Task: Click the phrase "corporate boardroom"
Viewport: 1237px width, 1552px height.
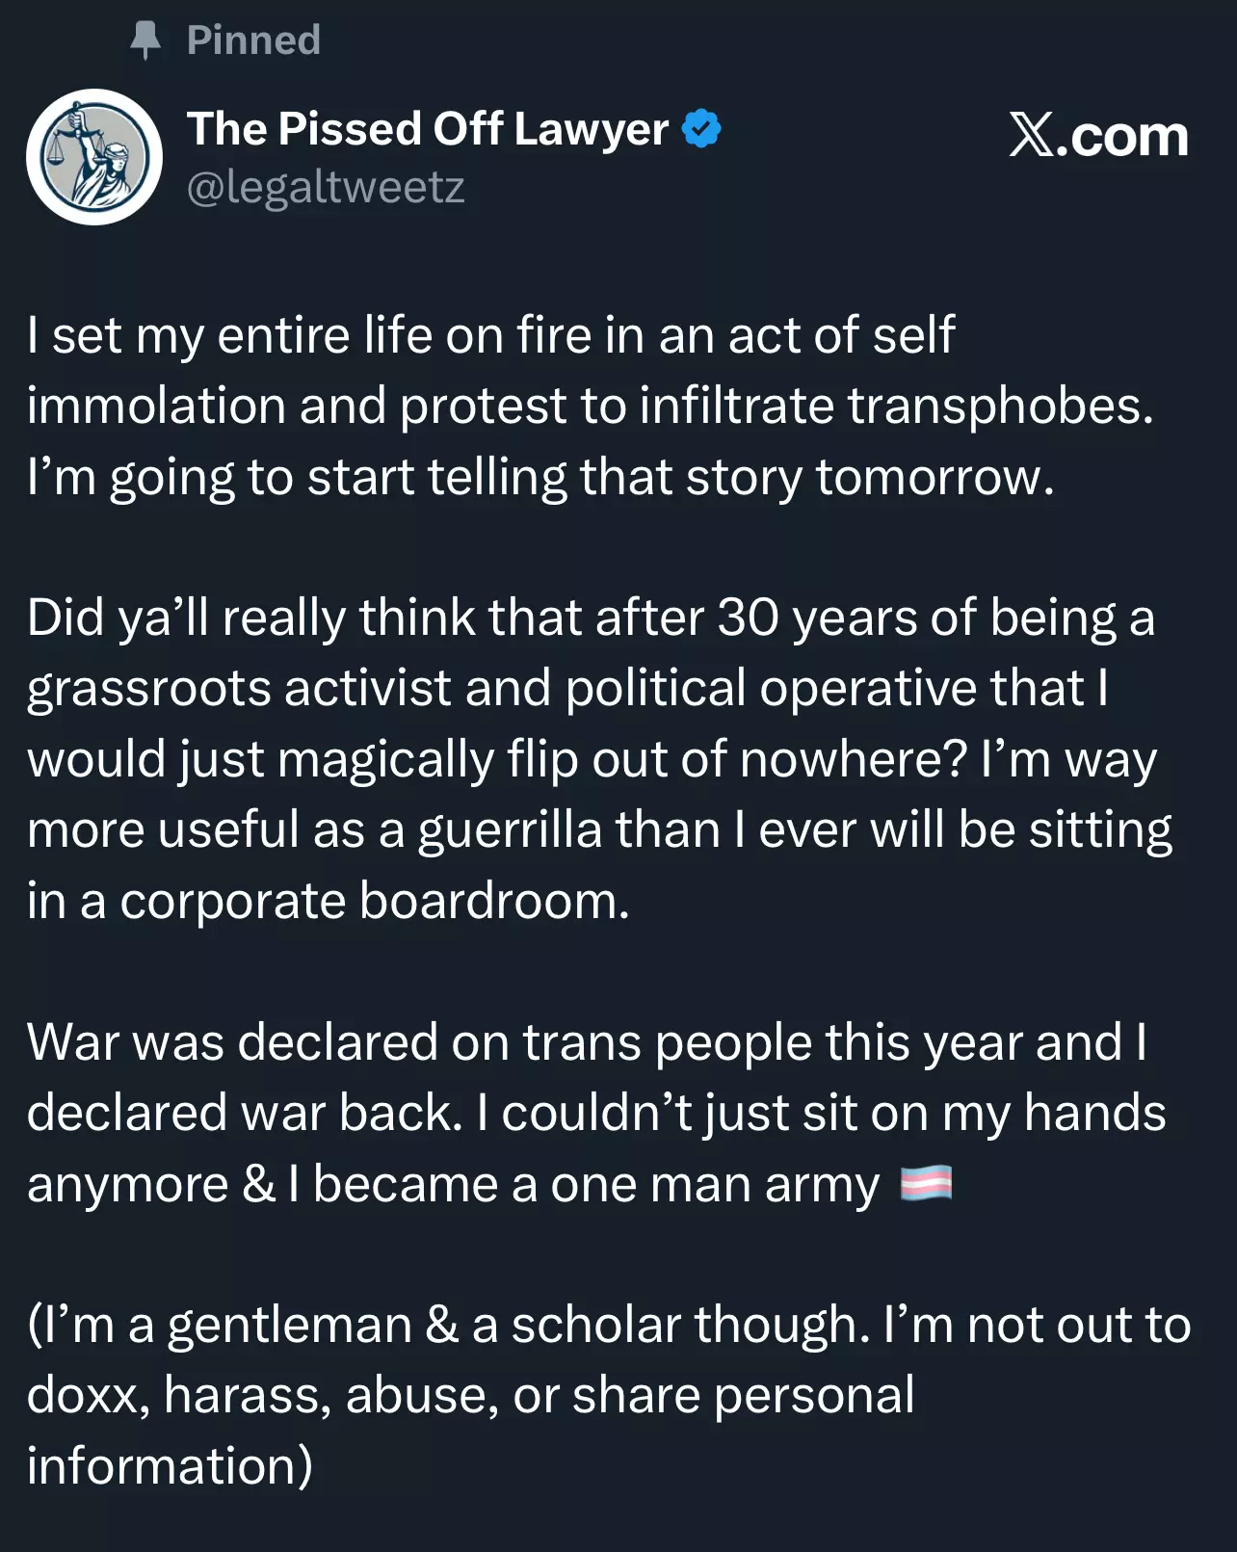Action: tap(374, 901)
